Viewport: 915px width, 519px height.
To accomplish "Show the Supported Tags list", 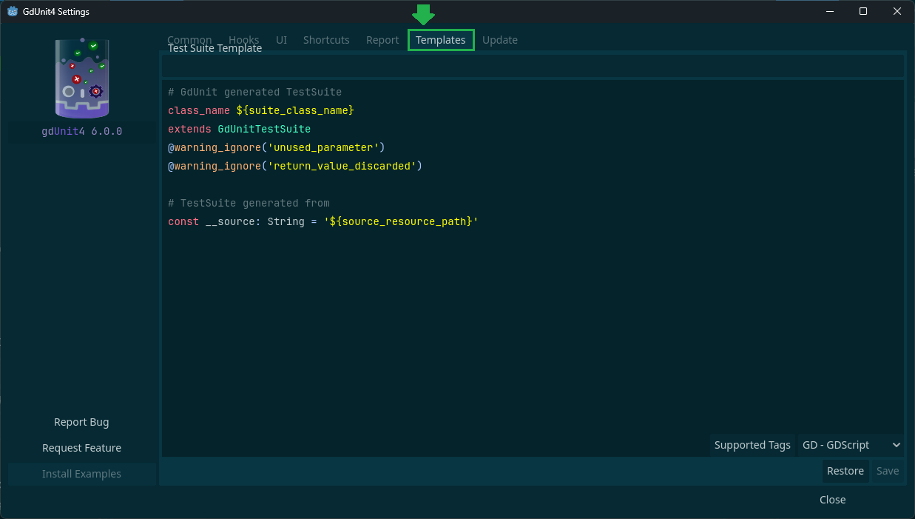I will pos(752,445).
